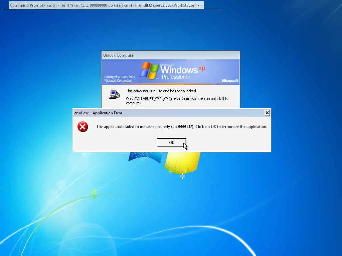Click the locked computer icon in Unlock Computer
Viewport: 342px width, 256px height.
(x=114, y=94)
